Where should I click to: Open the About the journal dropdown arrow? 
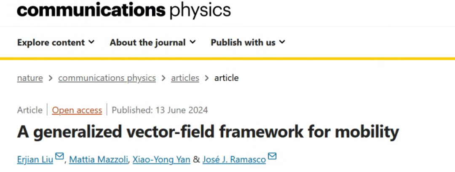tap(193, 42)
